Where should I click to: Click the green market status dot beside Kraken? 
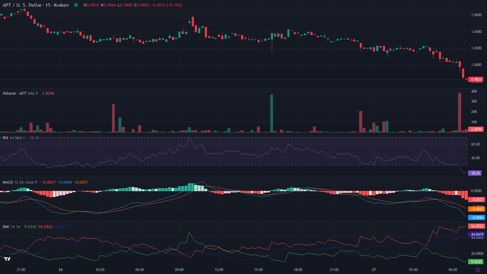(x=76, y=5)
